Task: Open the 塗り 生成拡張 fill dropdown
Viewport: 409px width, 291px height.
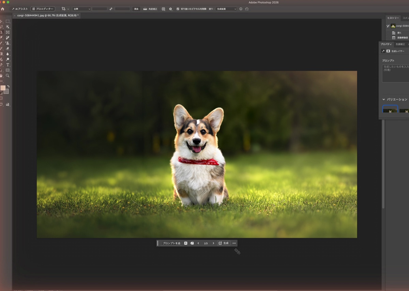Action: (x=226, y=9)
